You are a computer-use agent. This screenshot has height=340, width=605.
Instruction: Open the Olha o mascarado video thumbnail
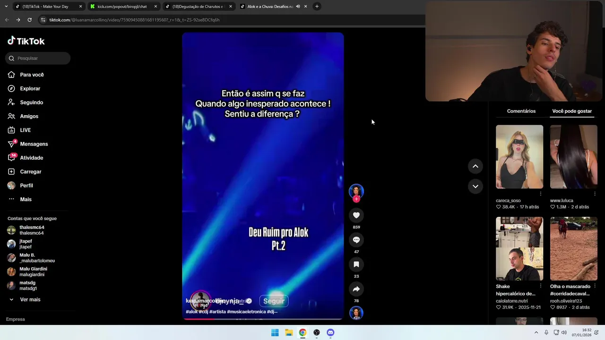tap(574, 249)
